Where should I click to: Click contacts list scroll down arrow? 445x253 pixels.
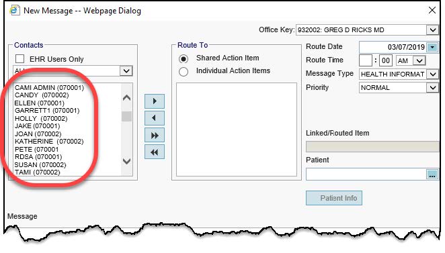click(126, 161)
